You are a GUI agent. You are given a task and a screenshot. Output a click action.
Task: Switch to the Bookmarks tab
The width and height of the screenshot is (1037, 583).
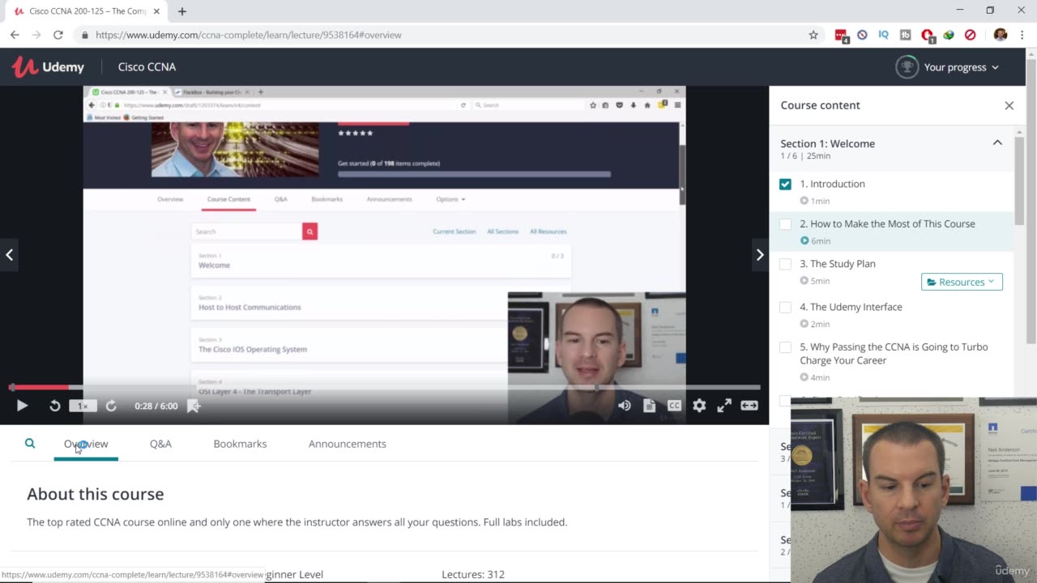pos(240,444)
